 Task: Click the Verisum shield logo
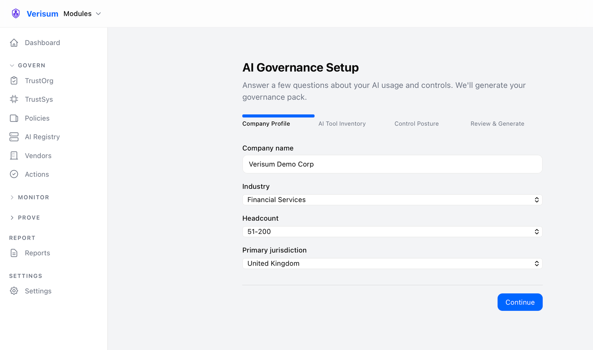click(x=16, y=13)
